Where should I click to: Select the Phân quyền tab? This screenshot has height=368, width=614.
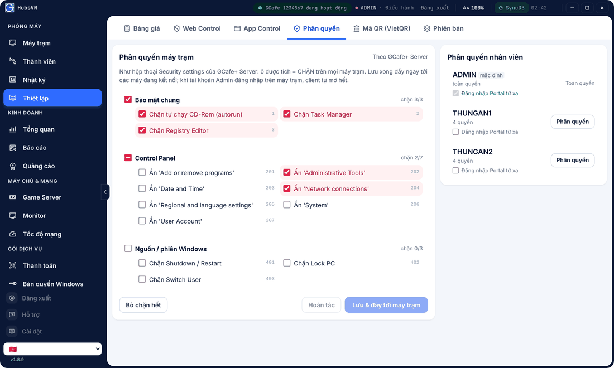tap(316, 28)
